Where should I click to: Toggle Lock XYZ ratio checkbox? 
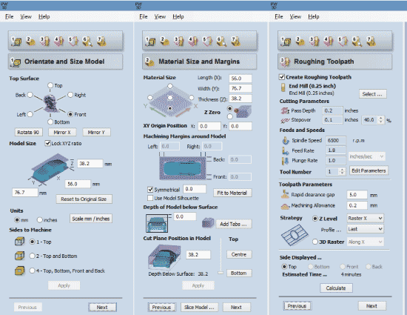[47, 143]
